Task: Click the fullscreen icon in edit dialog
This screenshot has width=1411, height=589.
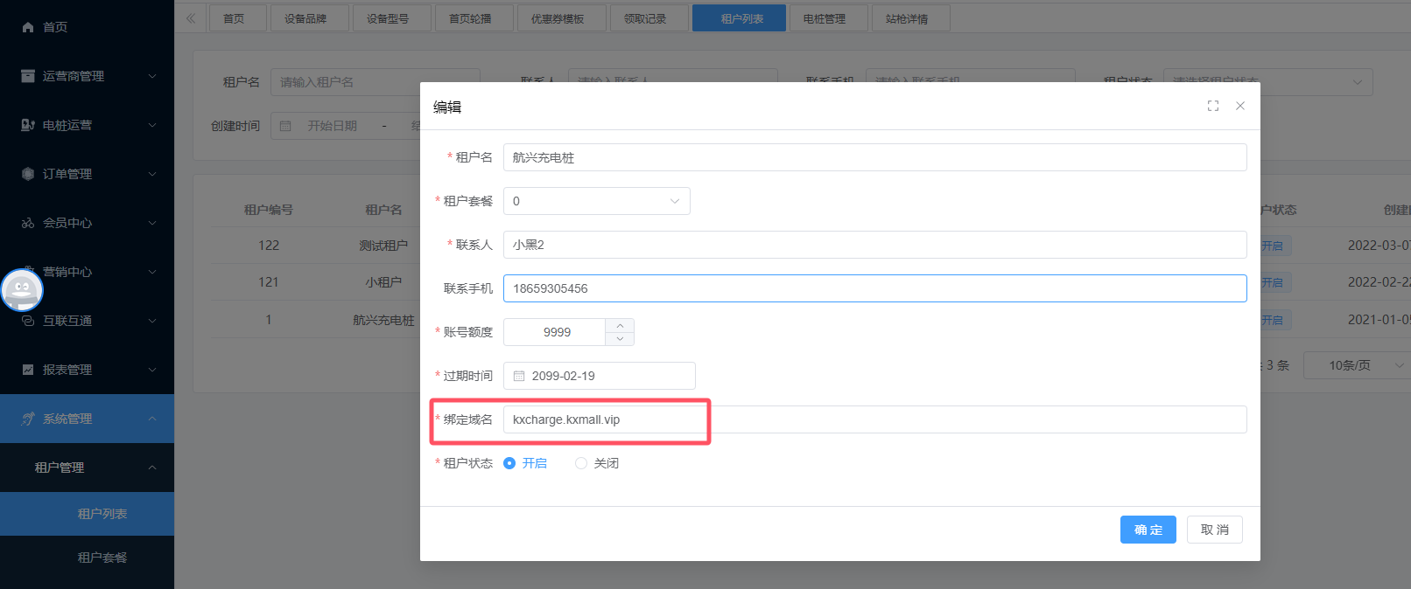Action: [1213, 106]
